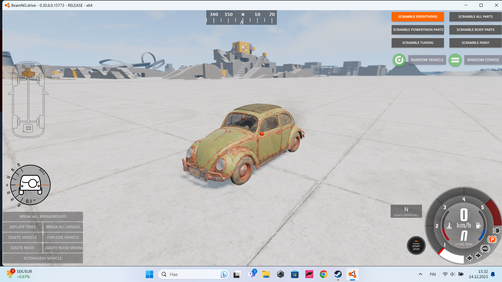Toggle the Engine Start Stop button
The image size is (502, 282).
click(x=416, y=246)
